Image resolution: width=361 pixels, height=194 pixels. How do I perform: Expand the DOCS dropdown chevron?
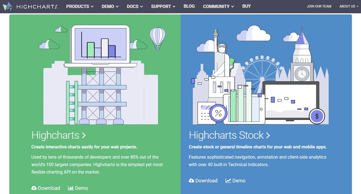[x=142, y=7]
